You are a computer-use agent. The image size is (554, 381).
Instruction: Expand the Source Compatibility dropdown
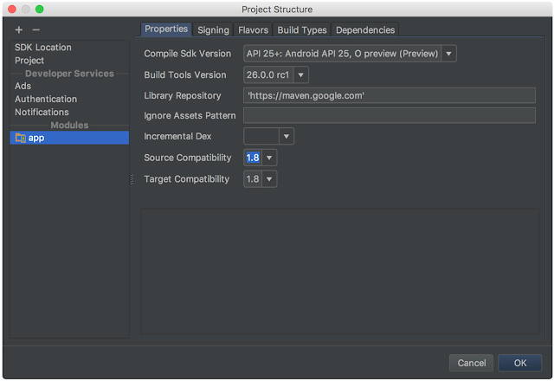coord(270,158)
